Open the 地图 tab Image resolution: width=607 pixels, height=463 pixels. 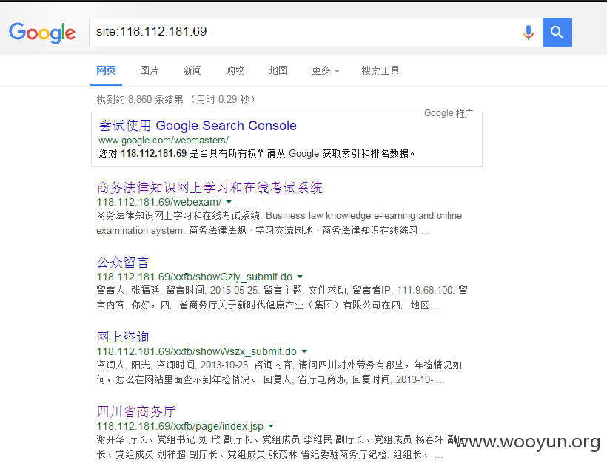click(278, 70)
